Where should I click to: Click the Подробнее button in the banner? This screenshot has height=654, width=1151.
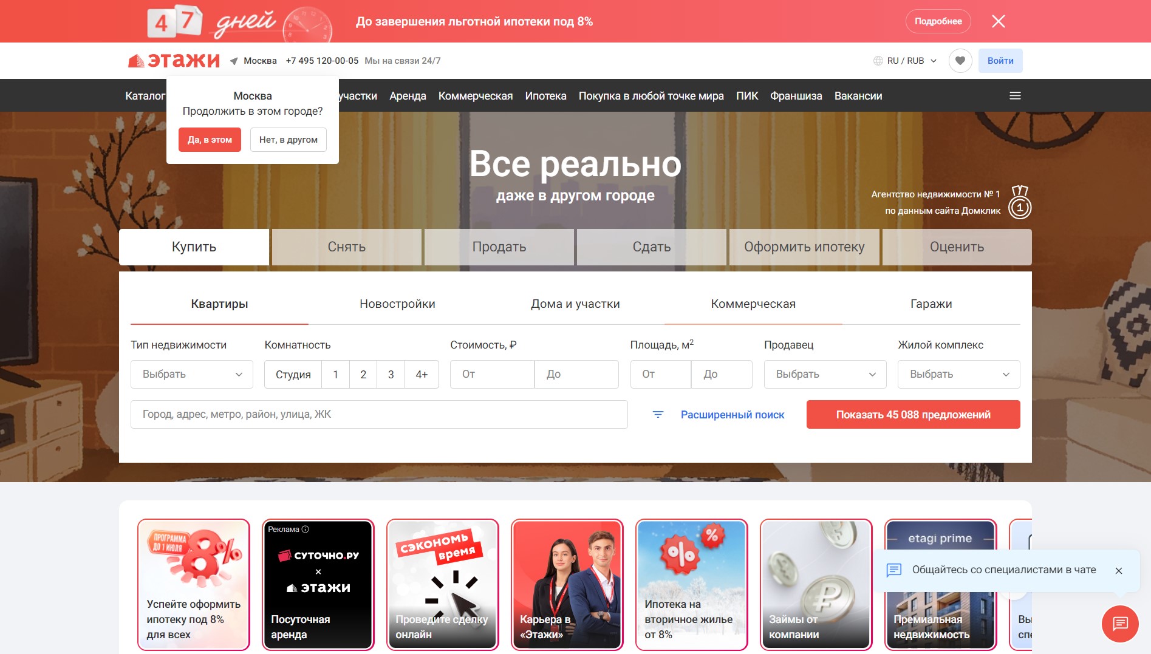[x=938, y=21]
